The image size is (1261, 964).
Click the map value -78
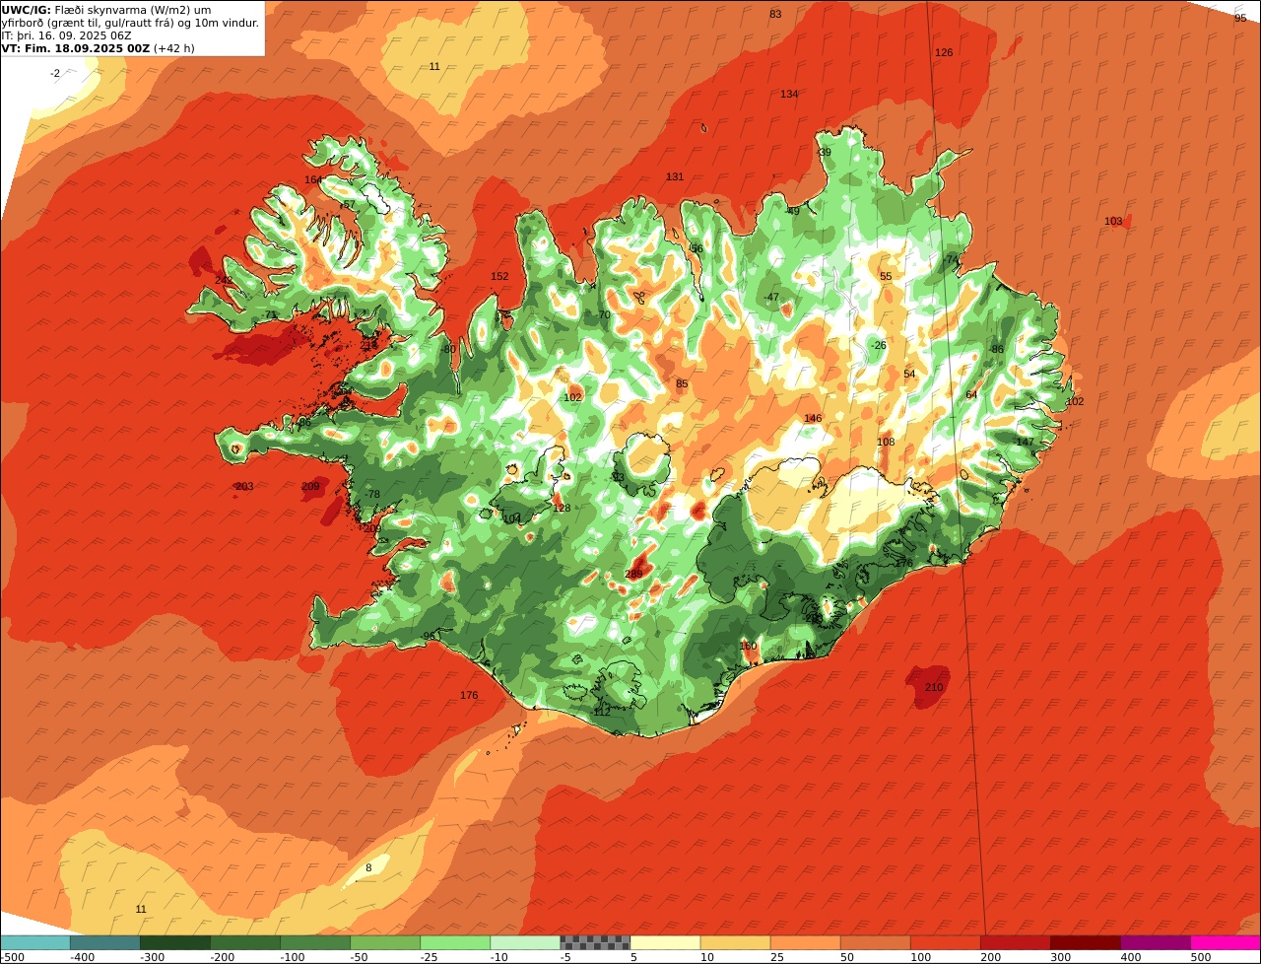[371, 494]
